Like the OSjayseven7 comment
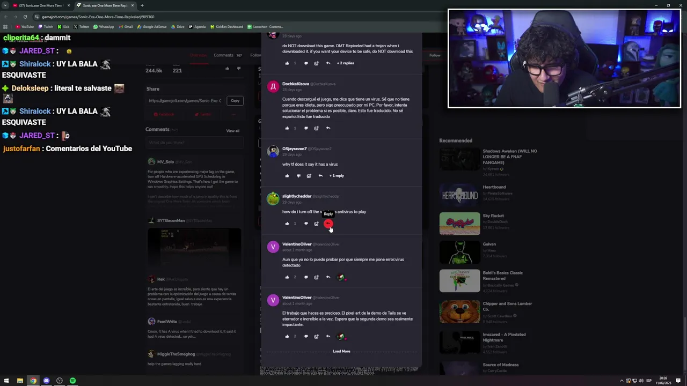Screen dimensions: 687x386 coord(287,176)
